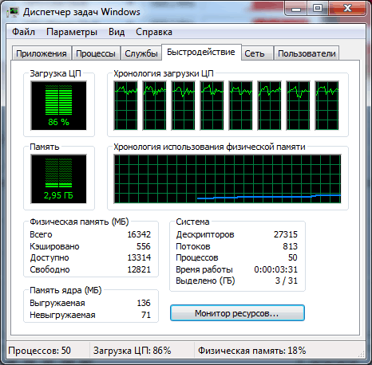This screenshot has width=372, height=365.
Task: Click the Task Manager title bar icon
Action: 13,12
